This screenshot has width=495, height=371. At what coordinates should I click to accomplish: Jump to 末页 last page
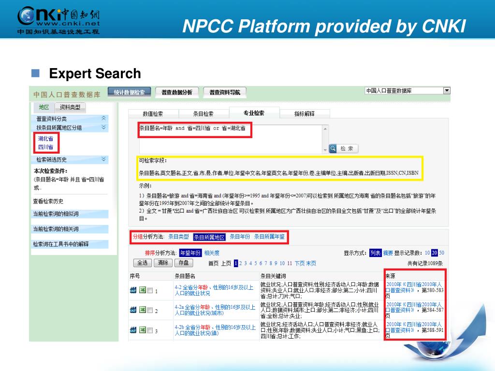311,263
